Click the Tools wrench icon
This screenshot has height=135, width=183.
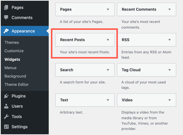6,117
